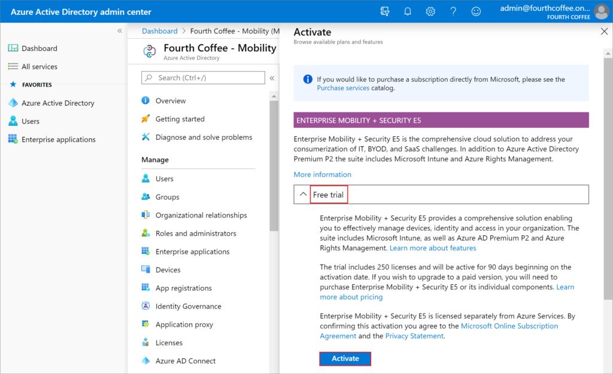This screenshot has height=374, width=613.
Task: Open portal settings gear icon
Action: point(430,11)
